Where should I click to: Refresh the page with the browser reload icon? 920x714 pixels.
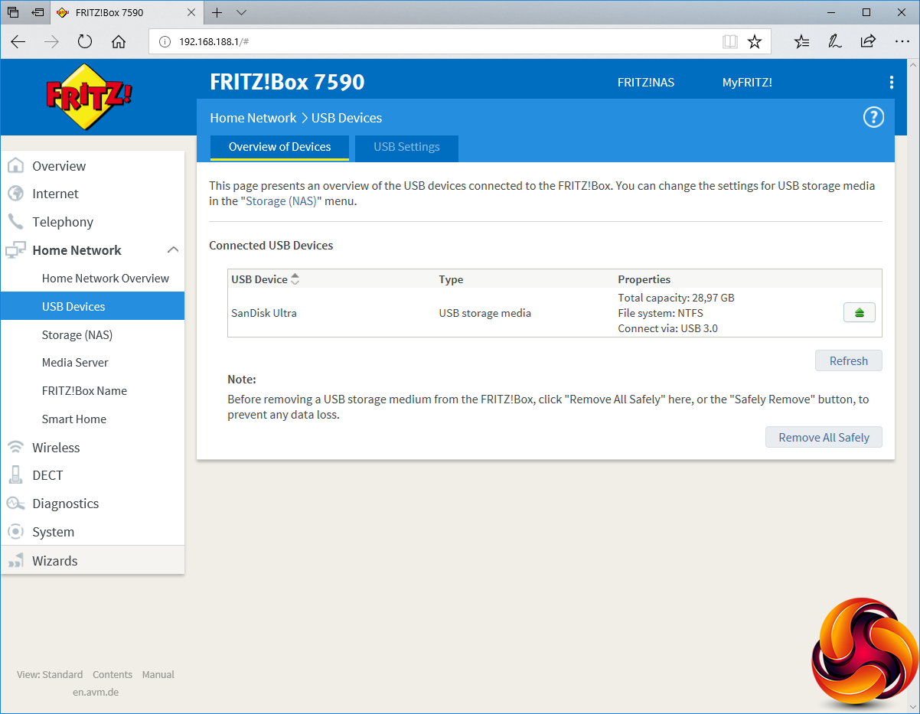[x=85, y=41]
